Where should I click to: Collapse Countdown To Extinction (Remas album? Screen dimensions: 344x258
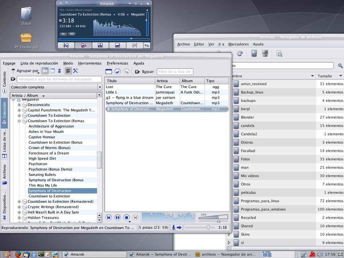point(19,121)
